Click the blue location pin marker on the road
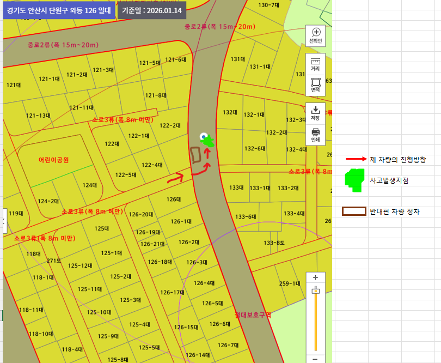Screen dimensions: 441x363 click(204, 136)
